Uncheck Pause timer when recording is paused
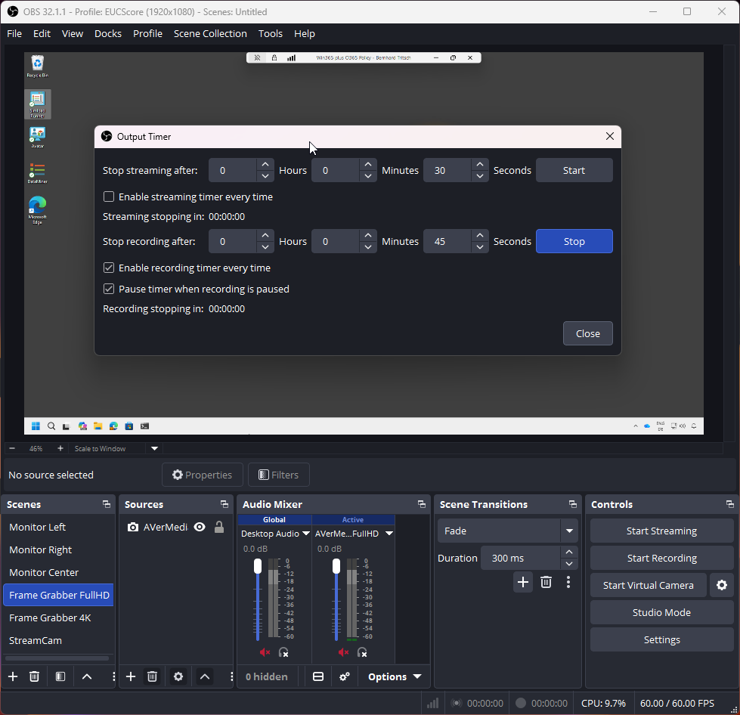The image size is (740, 715). point(108,289)
